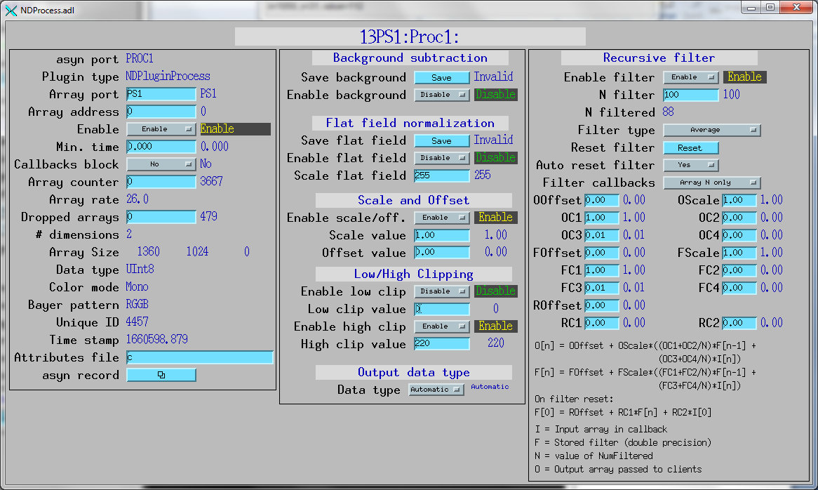Open the Callbacks block No dropdown
This screenshot has height=490, width=818.
[161, 164]
